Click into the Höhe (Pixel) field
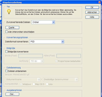This screenshot has width=102, height=97. pos(69,56)
